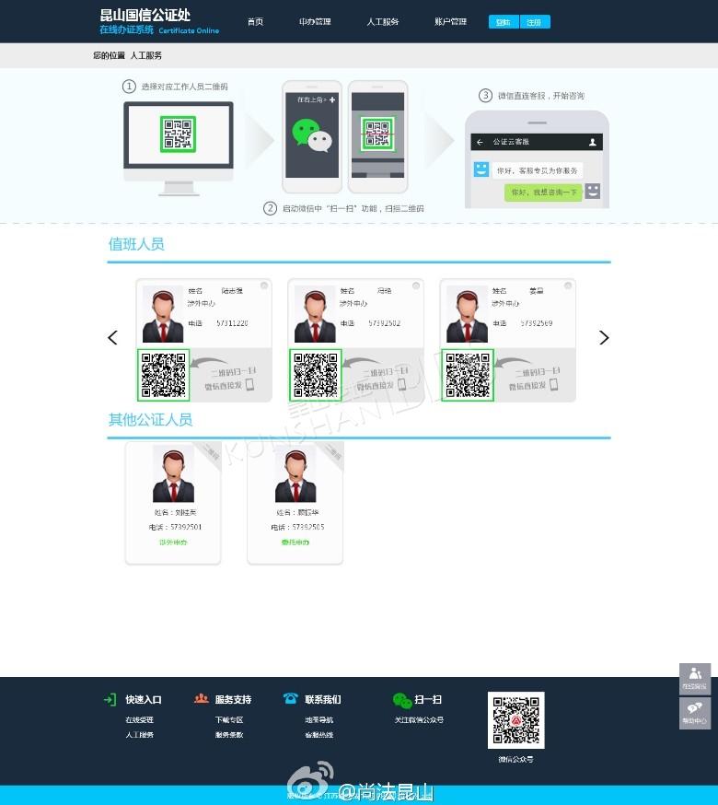Screen dimensions: 718x805
Task: Click green service link under phone 57392505
Action: coord(295,542)
